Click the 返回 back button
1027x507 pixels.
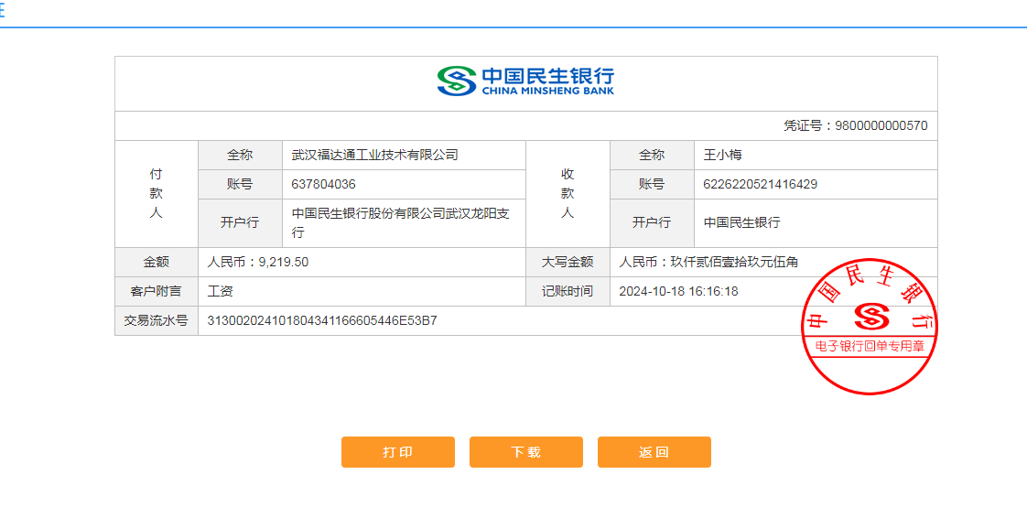coord(654,452)
